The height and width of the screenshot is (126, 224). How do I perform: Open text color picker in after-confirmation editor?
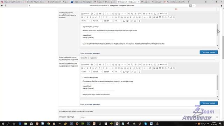(124, 72)
